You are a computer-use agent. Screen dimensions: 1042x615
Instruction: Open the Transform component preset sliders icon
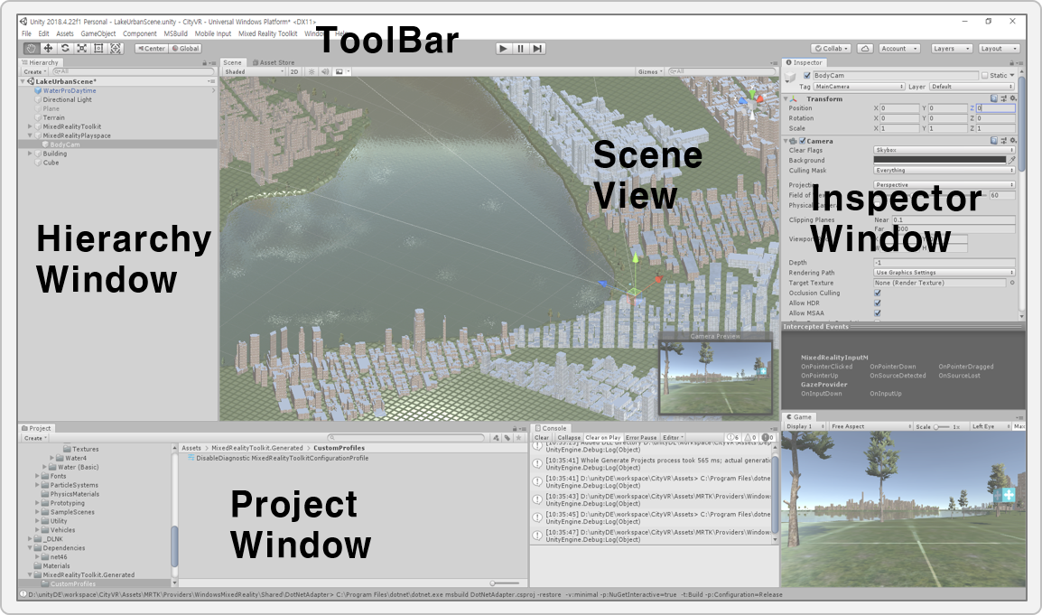click(1003, 98)
